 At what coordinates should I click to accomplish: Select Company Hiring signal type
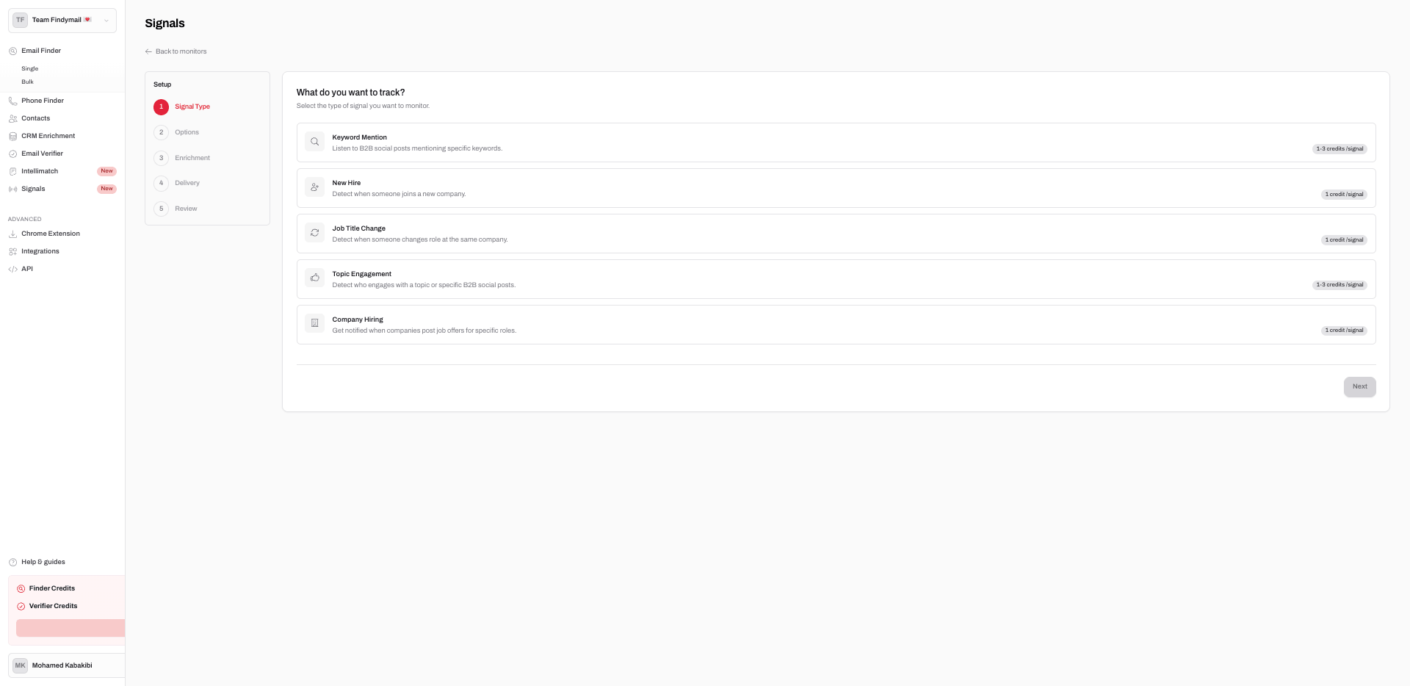click(x=836, y=325)
